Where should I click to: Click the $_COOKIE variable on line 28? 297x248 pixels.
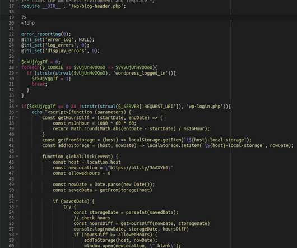pyautogui.click(x=52, y=67)
